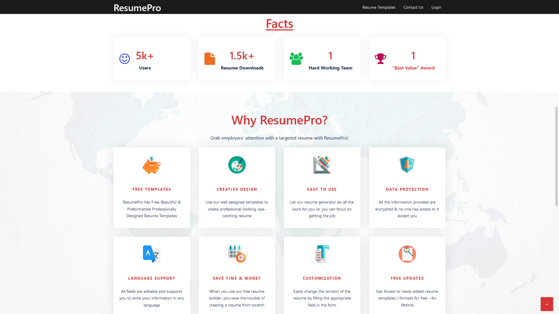Click the ruler-and-pencil Easy To Use icon
The height and width of the screenshot is (314, 559).
click(322, 165)
